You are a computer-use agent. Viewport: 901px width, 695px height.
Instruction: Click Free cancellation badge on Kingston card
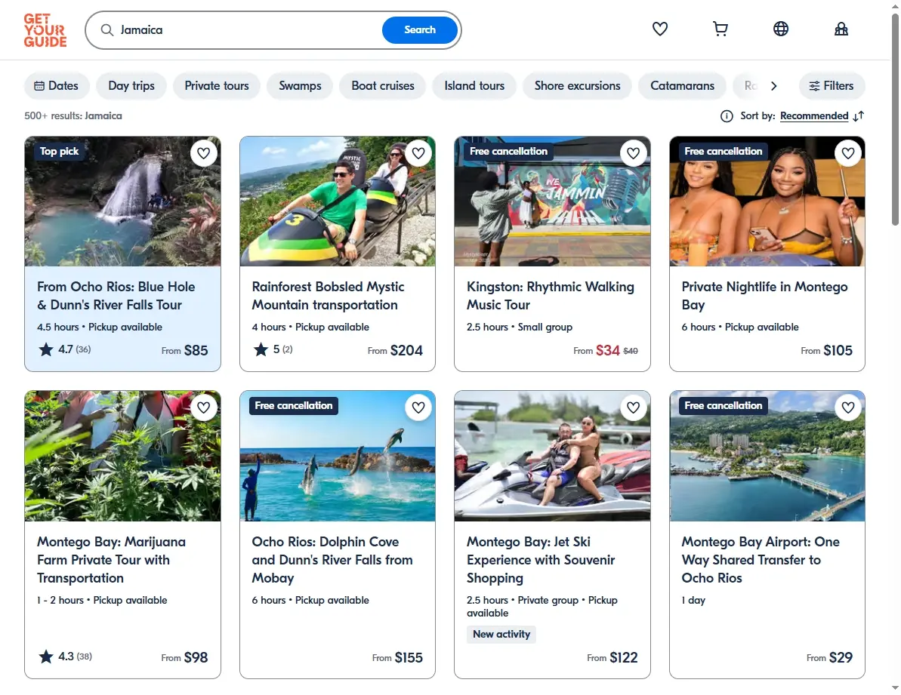pos(508,152)
